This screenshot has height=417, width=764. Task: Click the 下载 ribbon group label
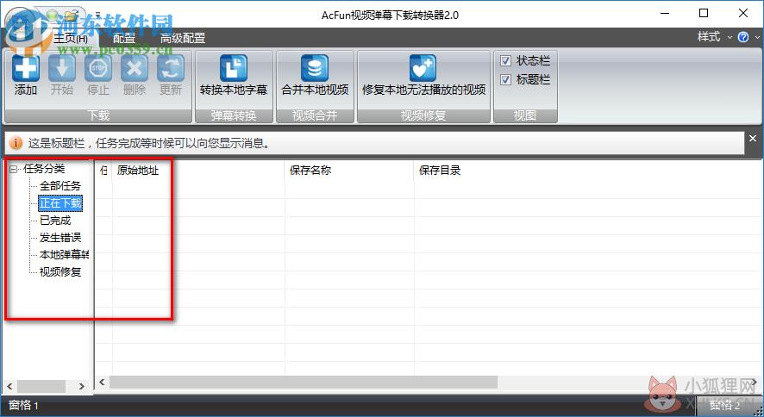(98, 115)
